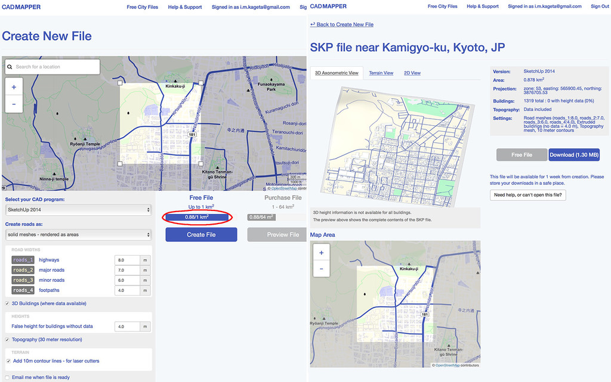Click the gray Free File button

[521, 155]
